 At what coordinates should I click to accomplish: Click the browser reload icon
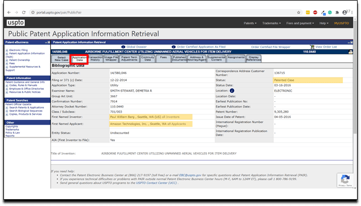pyautogui.click(x=24, y=12)
